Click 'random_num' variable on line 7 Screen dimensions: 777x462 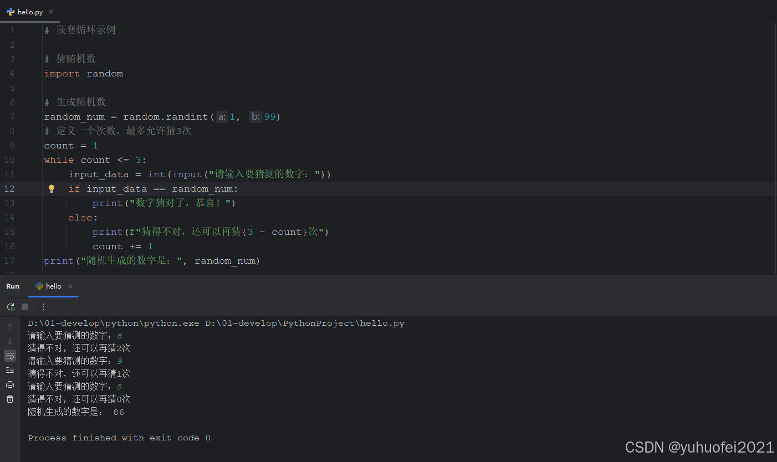74,117
